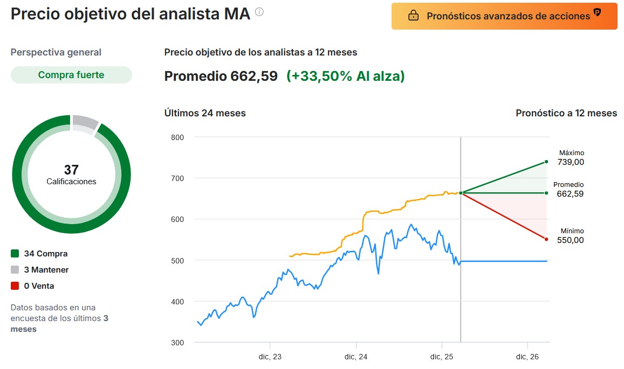Click the dic, 24 x-axis label
This screenshot has width=624, height=369.
[356, 357]
